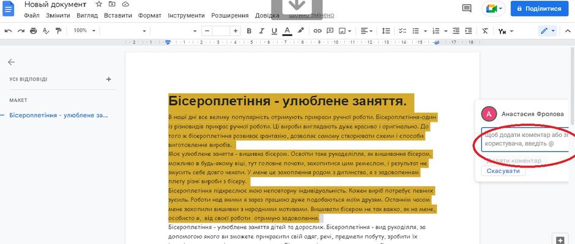Click the document heading Бісероплетіння - улюблене заняття
The width and height of the screenshot is (575, 244).
point(287,101)
